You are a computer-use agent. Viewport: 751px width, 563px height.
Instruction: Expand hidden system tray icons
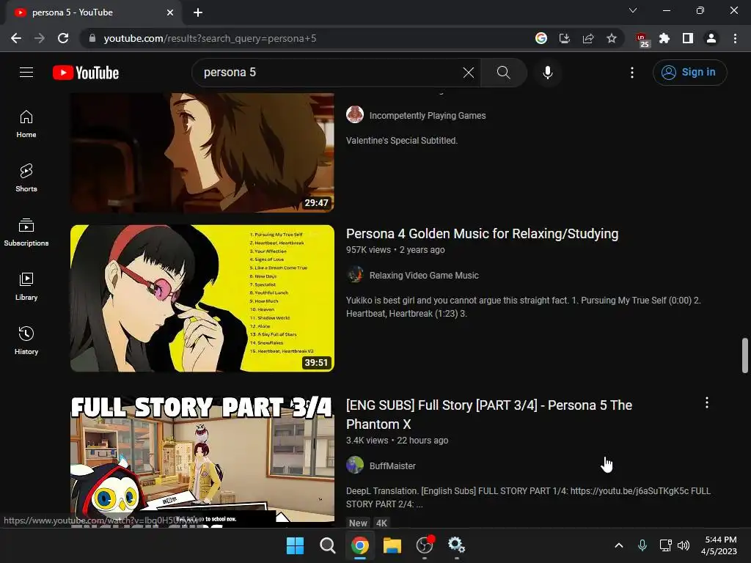click(x=619, y=545)
